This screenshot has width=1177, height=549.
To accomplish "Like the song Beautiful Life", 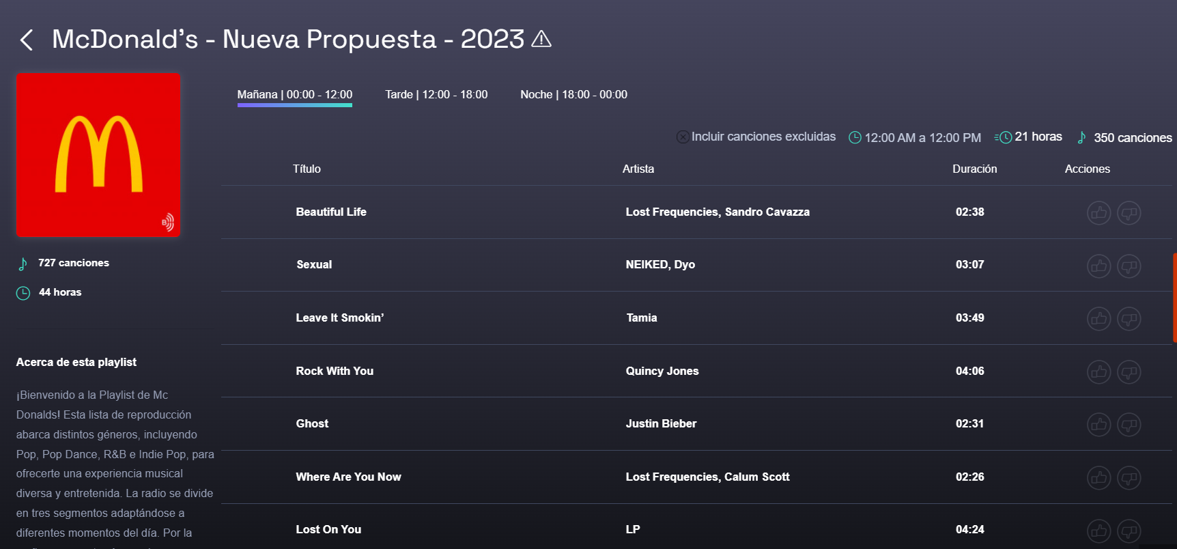I will point(1098,213).
